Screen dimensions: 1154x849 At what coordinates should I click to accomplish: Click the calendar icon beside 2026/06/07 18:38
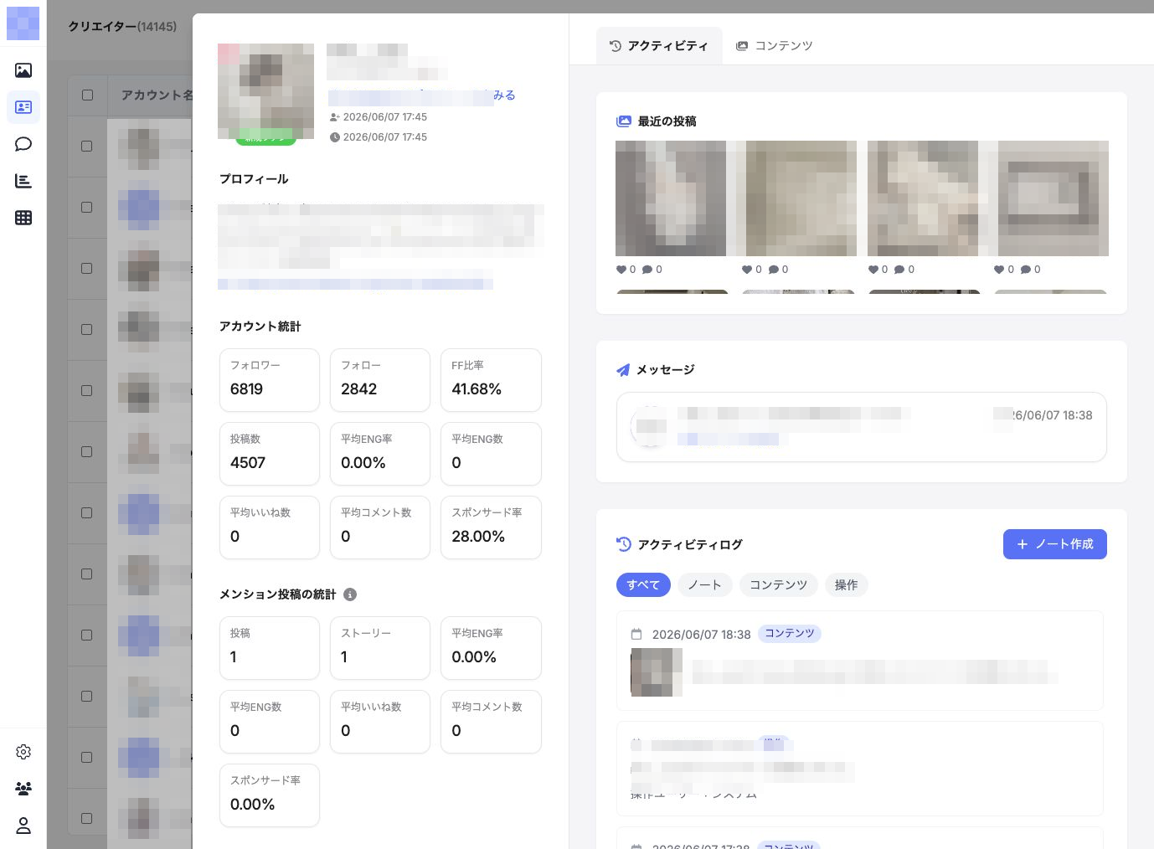click(636, 635)
